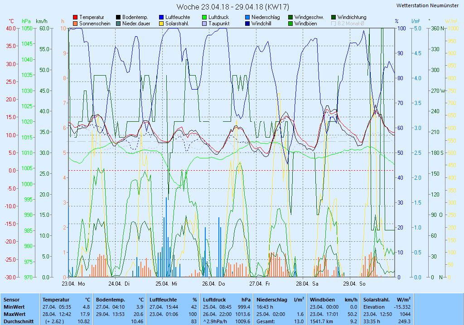Click the maximum temperature value 17.9
464x325 pixels.
(x=85, y=314)
